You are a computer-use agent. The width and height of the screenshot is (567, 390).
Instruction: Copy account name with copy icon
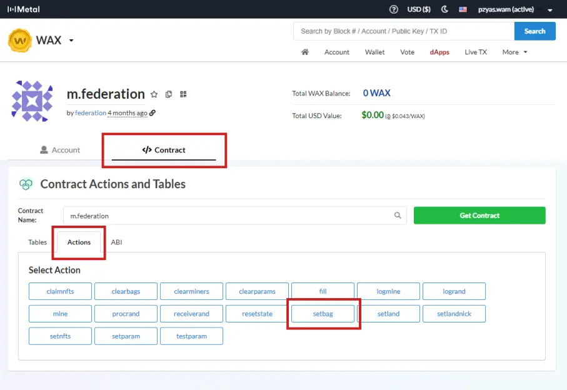coord(169,94)
